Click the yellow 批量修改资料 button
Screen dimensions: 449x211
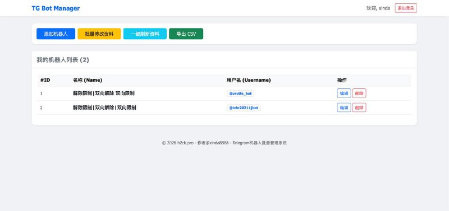tap(99, 34)
